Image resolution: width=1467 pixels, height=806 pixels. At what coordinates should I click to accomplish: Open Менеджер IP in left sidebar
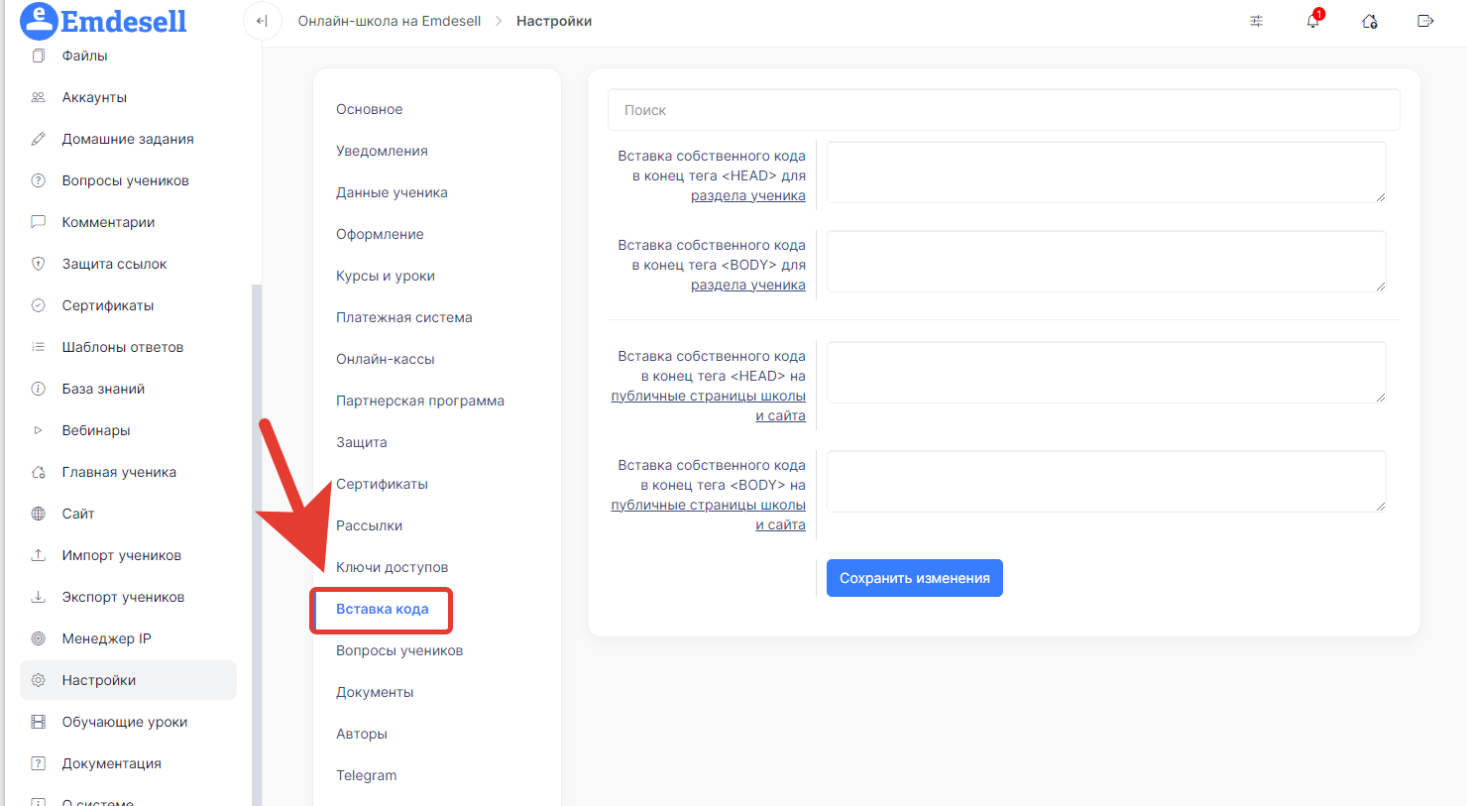click(106, 638)
